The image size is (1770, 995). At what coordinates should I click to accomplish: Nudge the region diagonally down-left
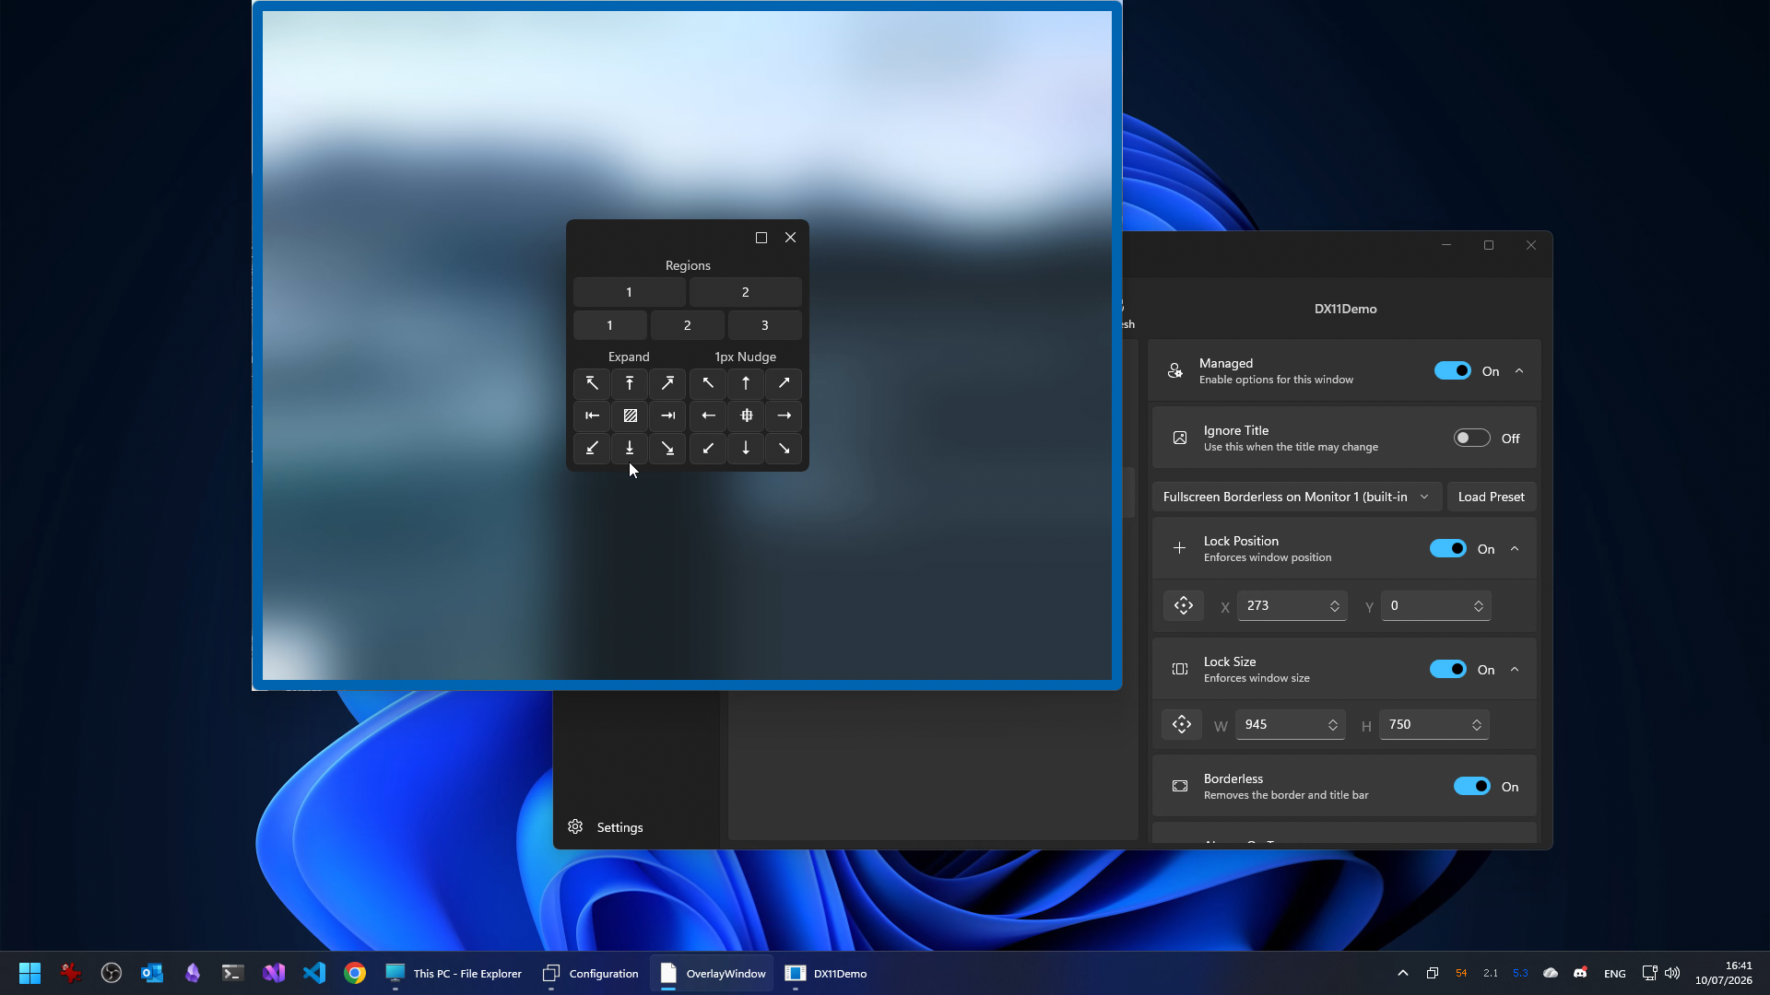tap(708, 449)
